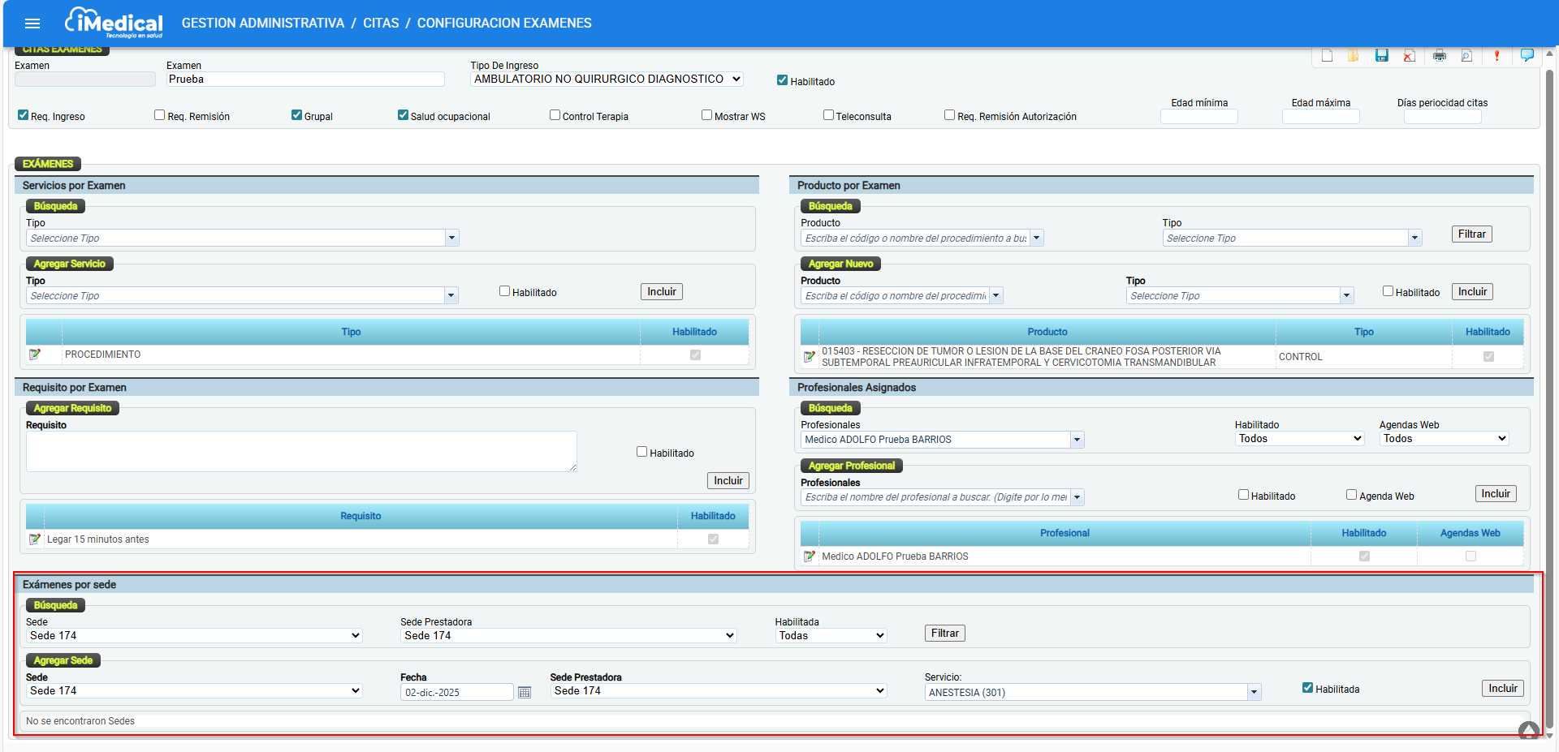Click Filtrar in Exámenes por sede
1559x752 pixels.
944,634
